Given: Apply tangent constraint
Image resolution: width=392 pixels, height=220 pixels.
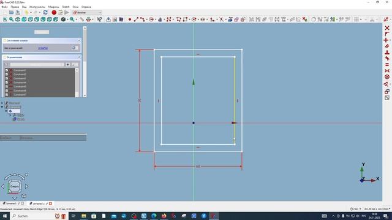Looking at the screenshot, I should tap(387, 59).
